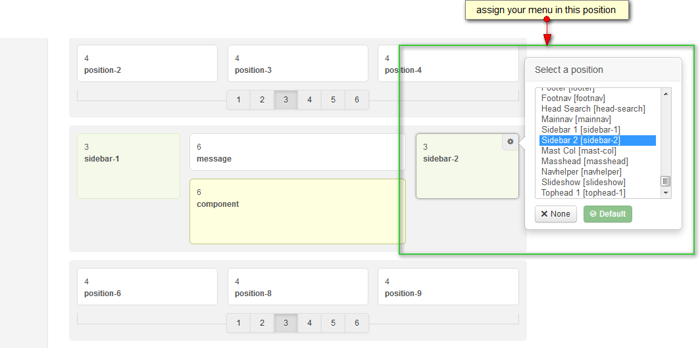Select Sidebar 1 [sidebar-1] from the list

tap(580, 130)
